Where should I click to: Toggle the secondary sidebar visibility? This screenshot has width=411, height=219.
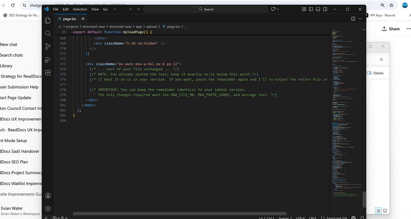pyautogui.click(x=325, y=9)
